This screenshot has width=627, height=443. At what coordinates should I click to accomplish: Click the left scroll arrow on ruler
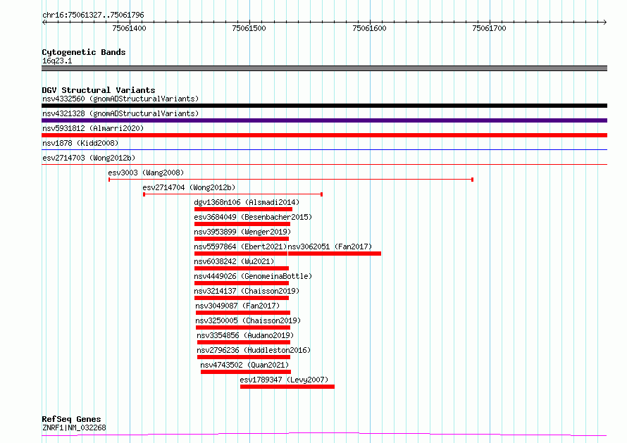(x=44, y=23)
